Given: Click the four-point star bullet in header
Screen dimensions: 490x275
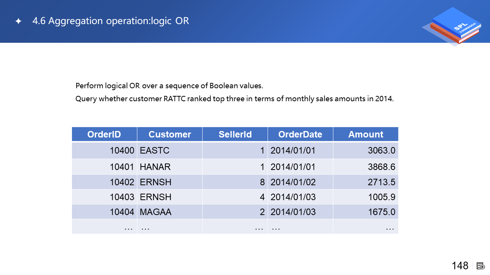Looking at the screenshot, I should tap(18, 21).
